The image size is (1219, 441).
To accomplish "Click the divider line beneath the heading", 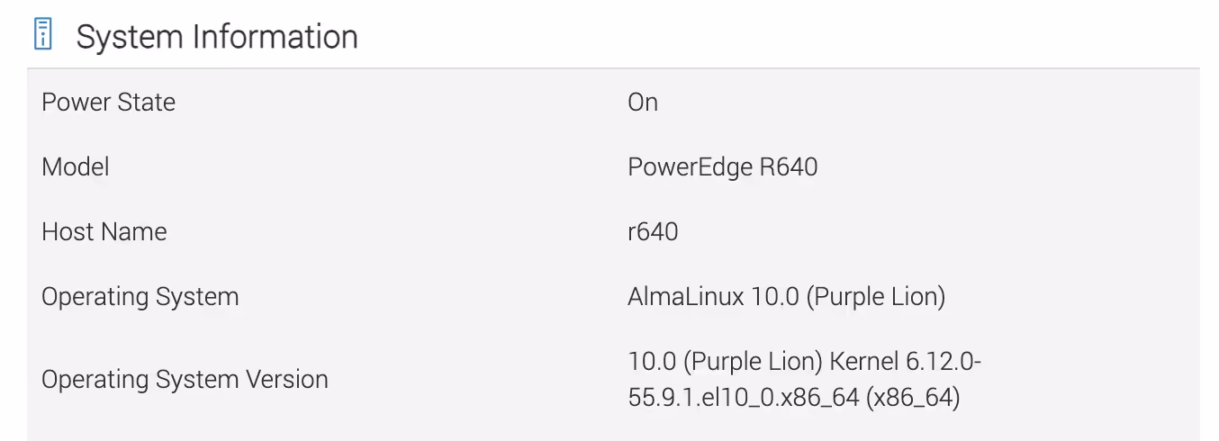I will pyautogui.click(x=613, y=68).
